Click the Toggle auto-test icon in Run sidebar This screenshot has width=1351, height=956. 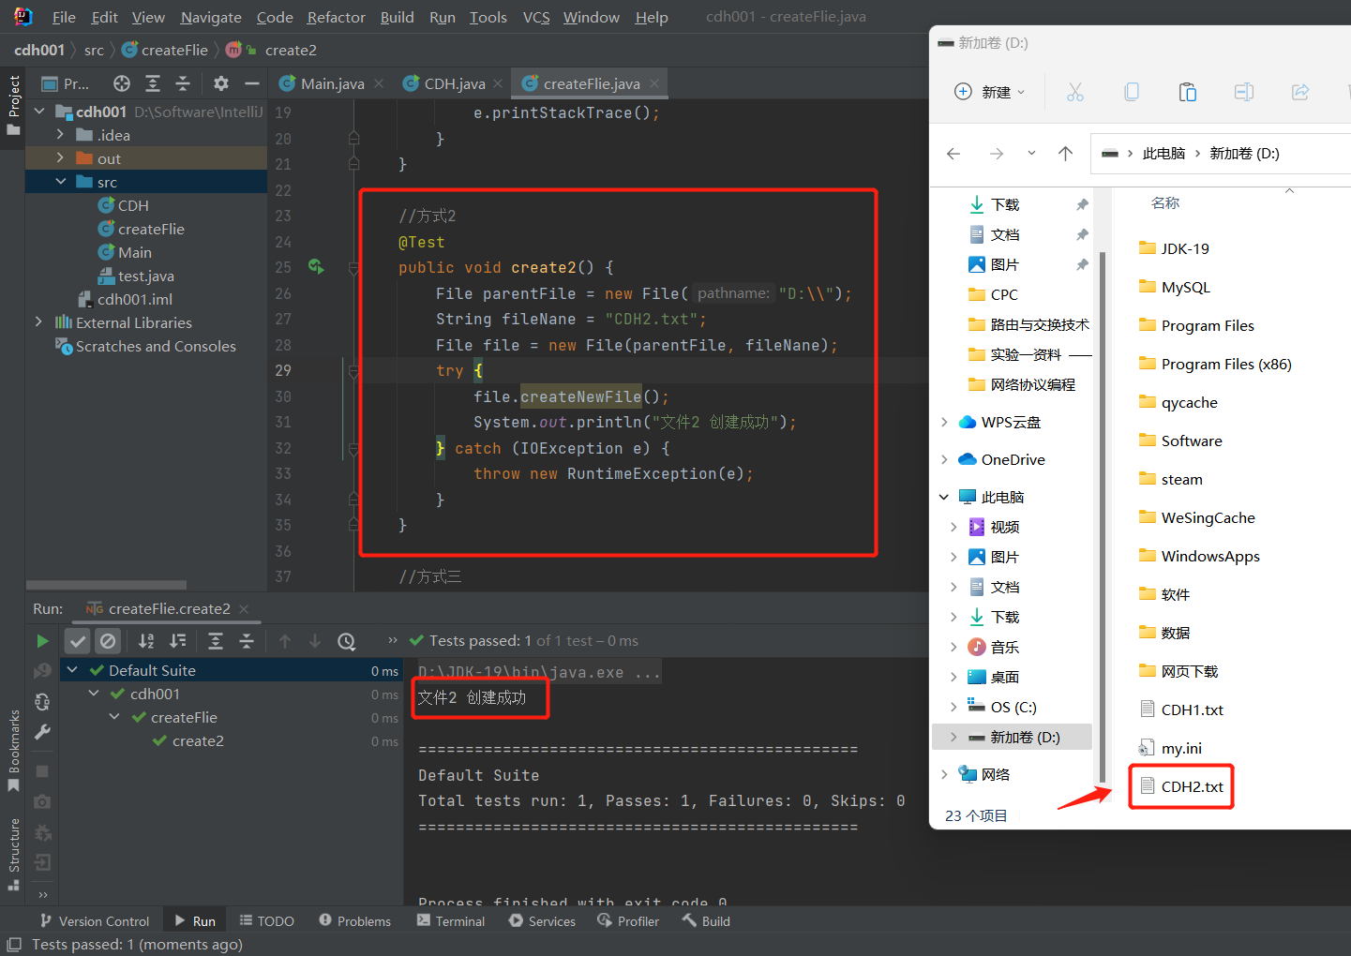tap(42, 701)
